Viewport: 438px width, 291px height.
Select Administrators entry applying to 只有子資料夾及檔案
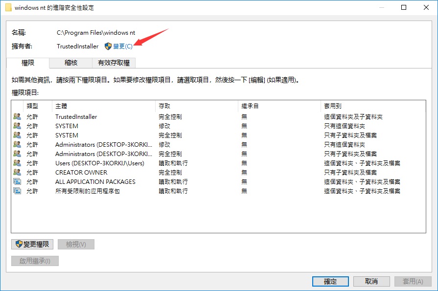(x=218, y=154)
